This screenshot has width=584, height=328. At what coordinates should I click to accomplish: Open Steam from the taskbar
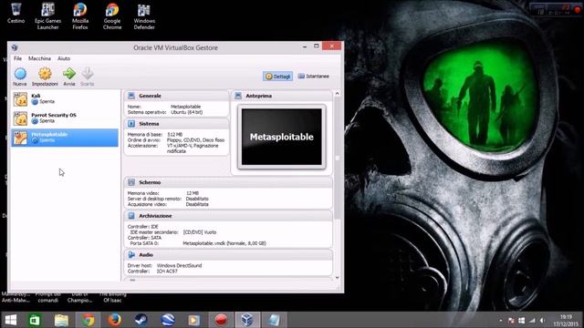pos(141,320)
